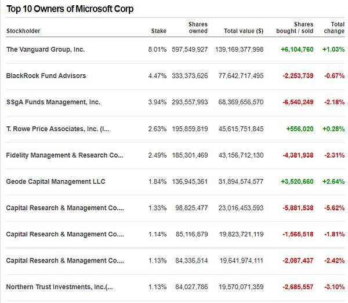Click the +556,020 shares bought value
The height and width of the screenshot is (303, 348).
300,129
